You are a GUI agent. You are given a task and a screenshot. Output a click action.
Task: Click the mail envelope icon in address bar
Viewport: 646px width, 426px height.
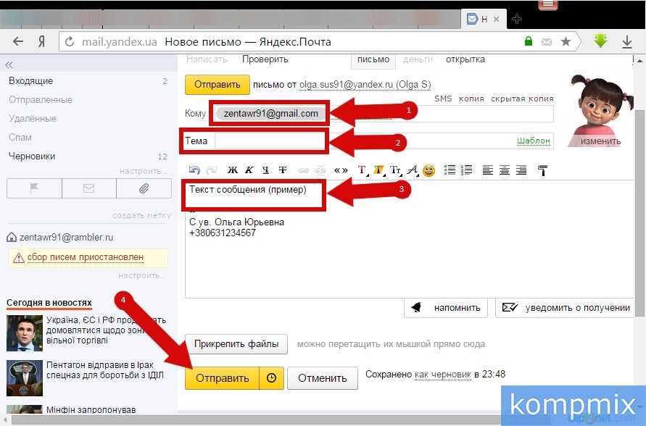[x=546, y=41]
